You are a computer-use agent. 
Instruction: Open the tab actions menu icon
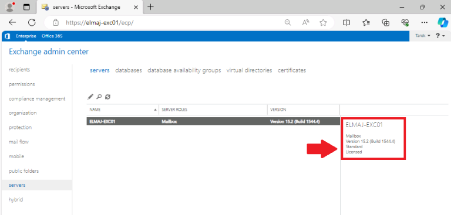coord(26,8)
